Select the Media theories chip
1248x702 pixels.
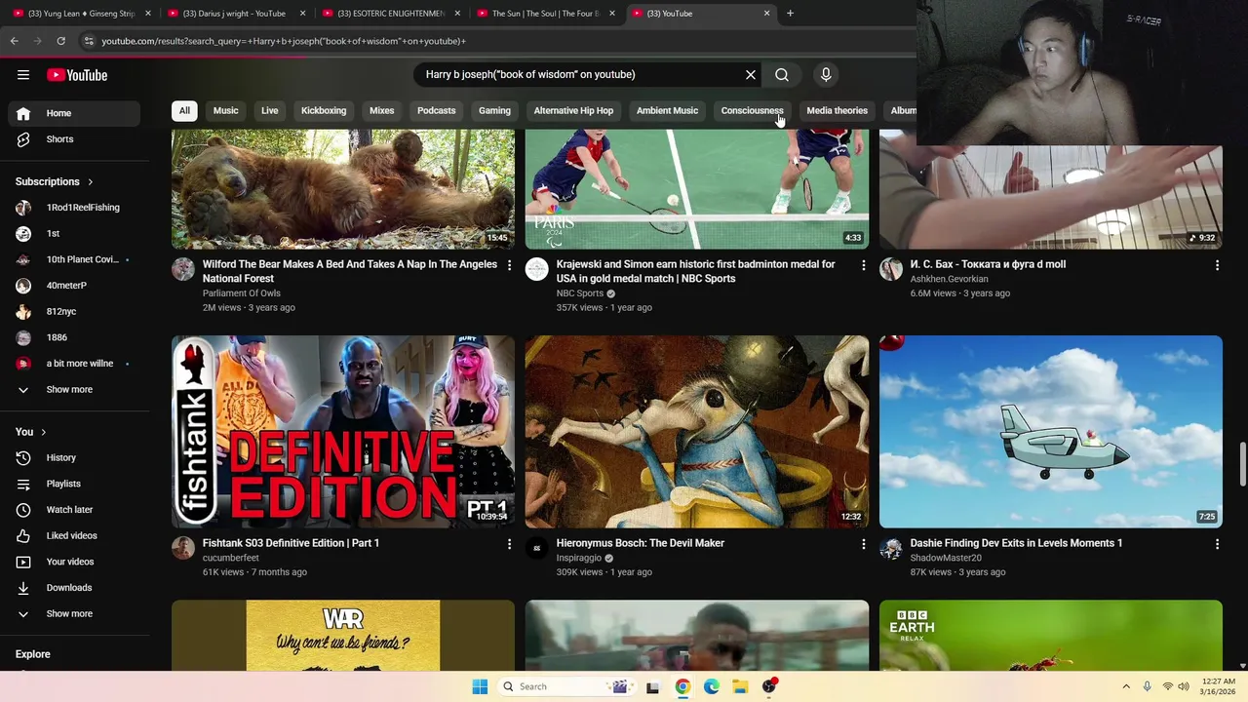[x=837, y=110]
